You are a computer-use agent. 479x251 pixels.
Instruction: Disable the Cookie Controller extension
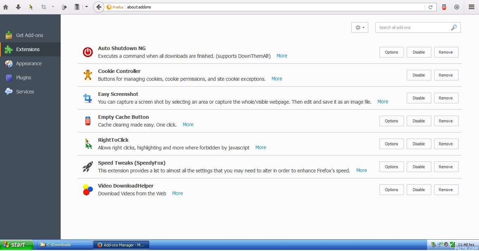coord(419,75)
